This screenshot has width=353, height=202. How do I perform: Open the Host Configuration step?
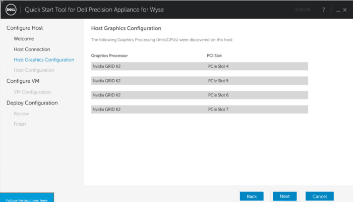[34, 70]
